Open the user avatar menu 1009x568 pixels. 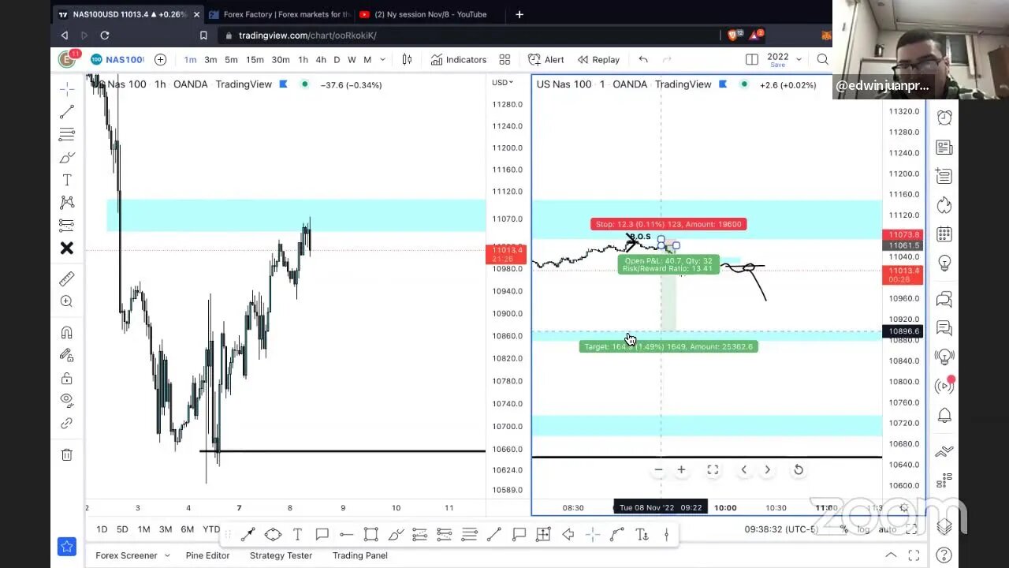tap(67, 59)
